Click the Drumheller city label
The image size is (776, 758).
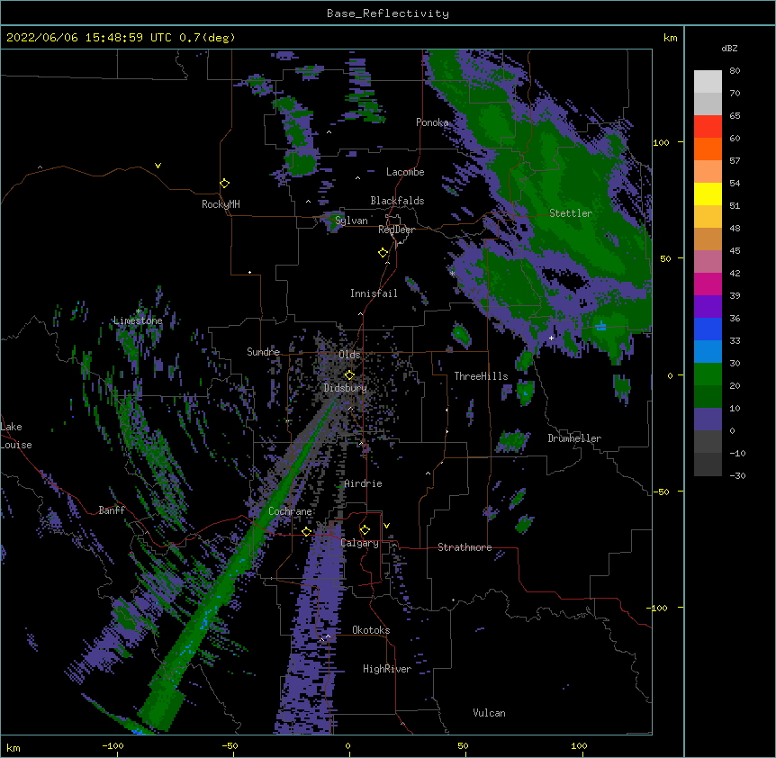574,438
